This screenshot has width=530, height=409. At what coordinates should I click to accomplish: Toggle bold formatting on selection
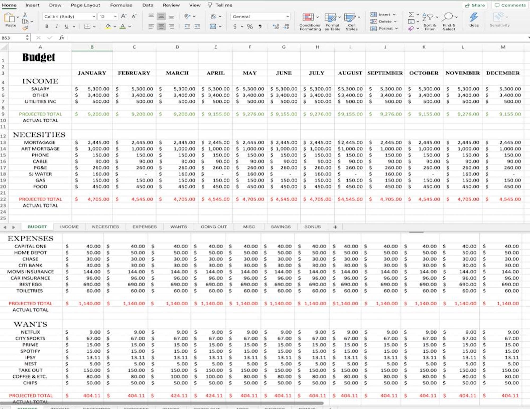click(x=47, y=26)
